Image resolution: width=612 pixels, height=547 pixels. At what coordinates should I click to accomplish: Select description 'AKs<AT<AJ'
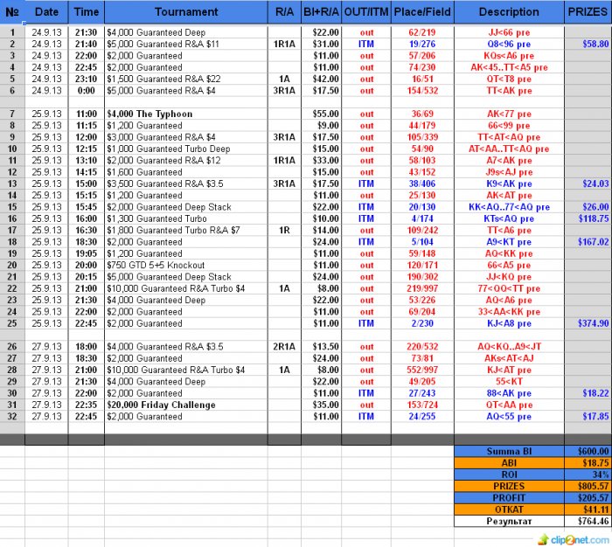coord(509,358)
